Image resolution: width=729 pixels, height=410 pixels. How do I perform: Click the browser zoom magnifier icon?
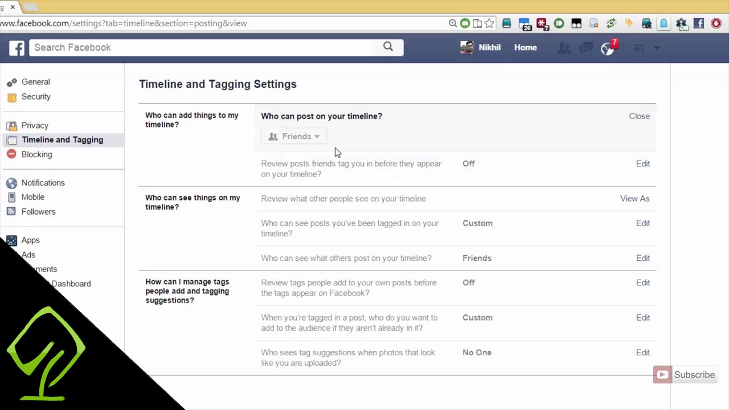[x=453, y=23]
